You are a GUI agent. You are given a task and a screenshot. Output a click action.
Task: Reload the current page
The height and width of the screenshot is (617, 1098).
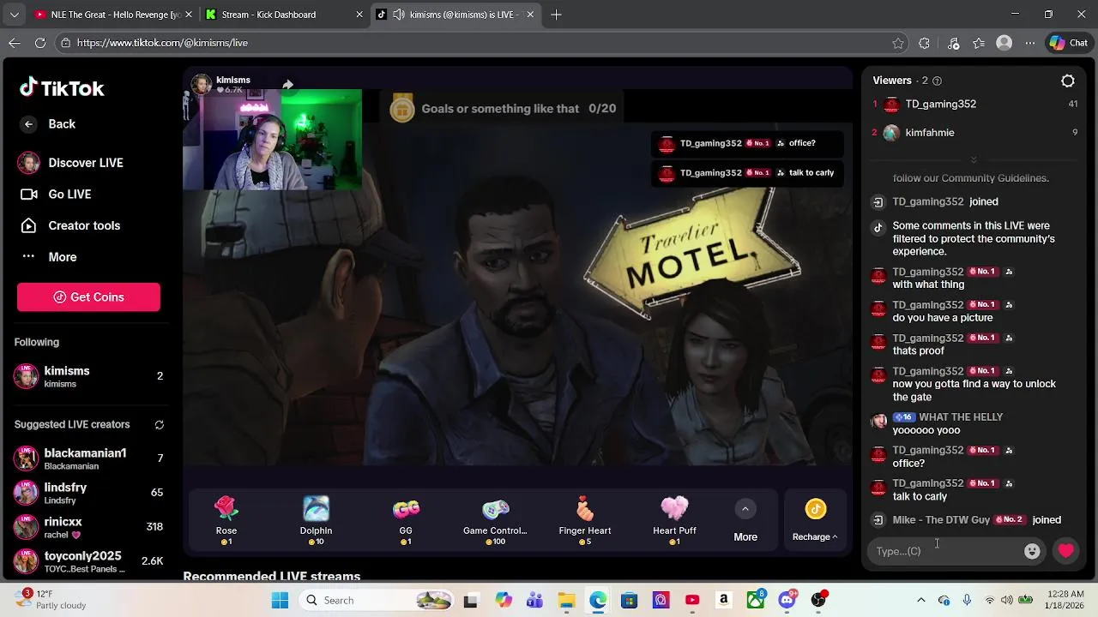coord(40,43)
